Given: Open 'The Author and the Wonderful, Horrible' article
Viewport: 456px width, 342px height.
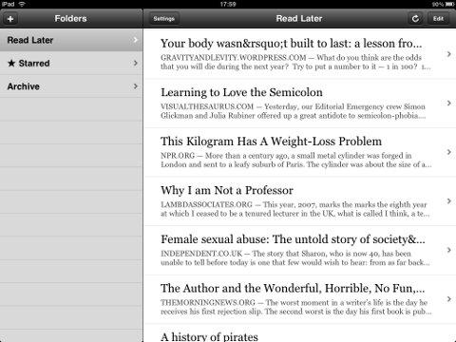Looking at the screenshot, I should 299,299.
